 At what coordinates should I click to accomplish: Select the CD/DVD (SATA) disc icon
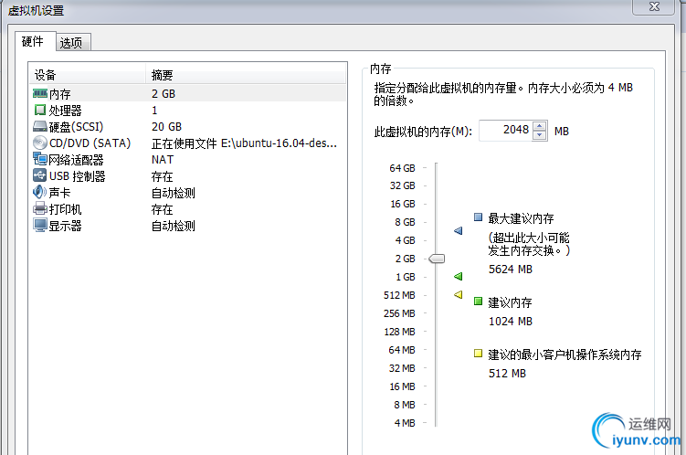pos(40,143)
